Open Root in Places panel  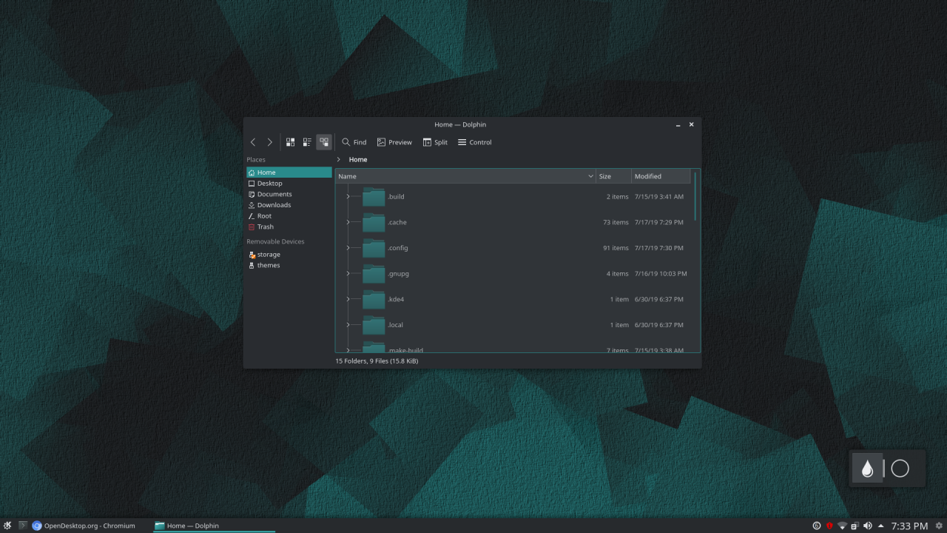coord(289,216)
